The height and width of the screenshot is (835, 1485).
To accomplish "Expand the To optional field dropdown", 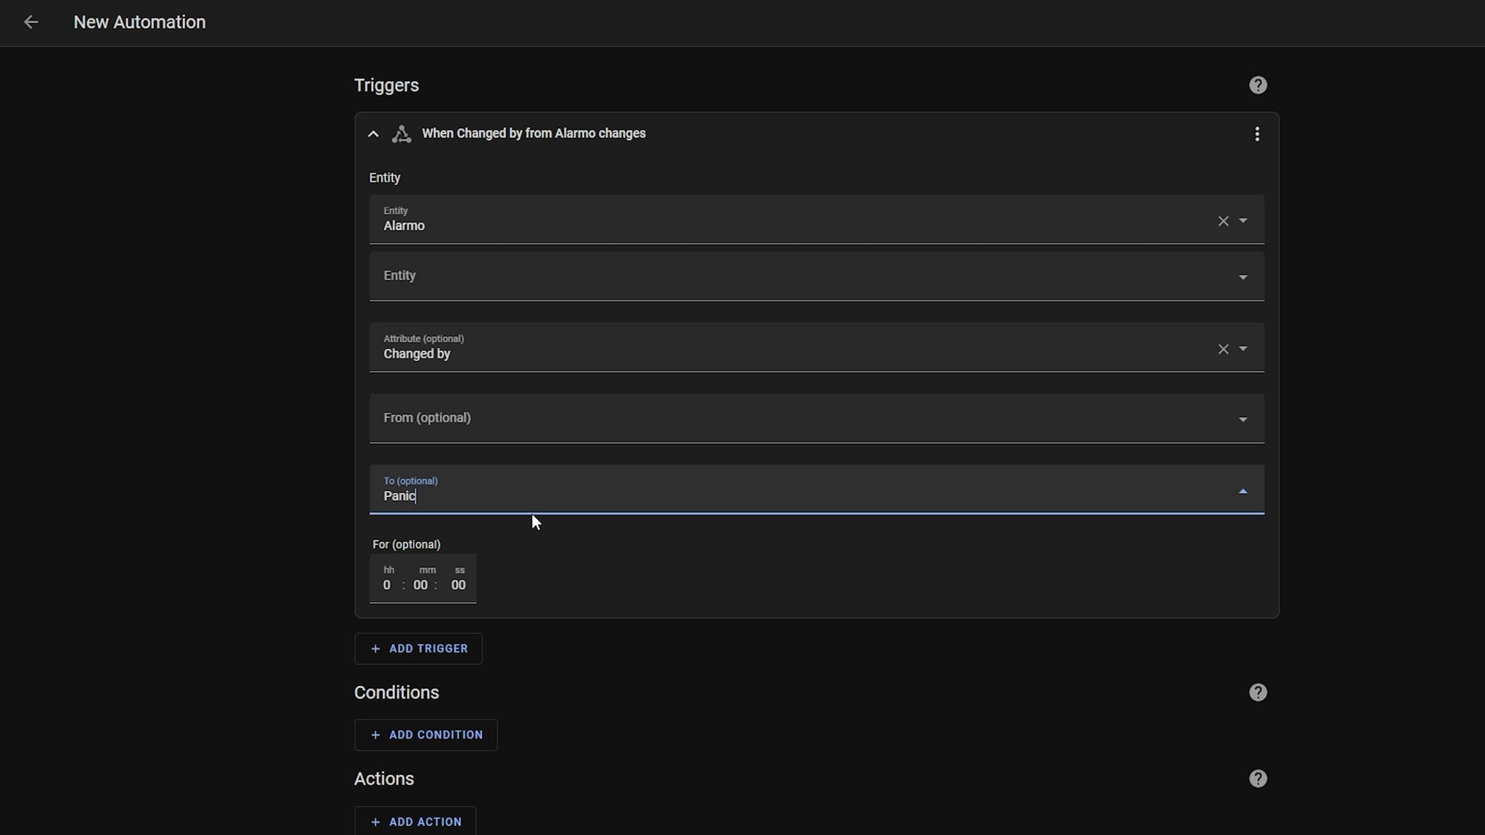I will coord(1242,491).
